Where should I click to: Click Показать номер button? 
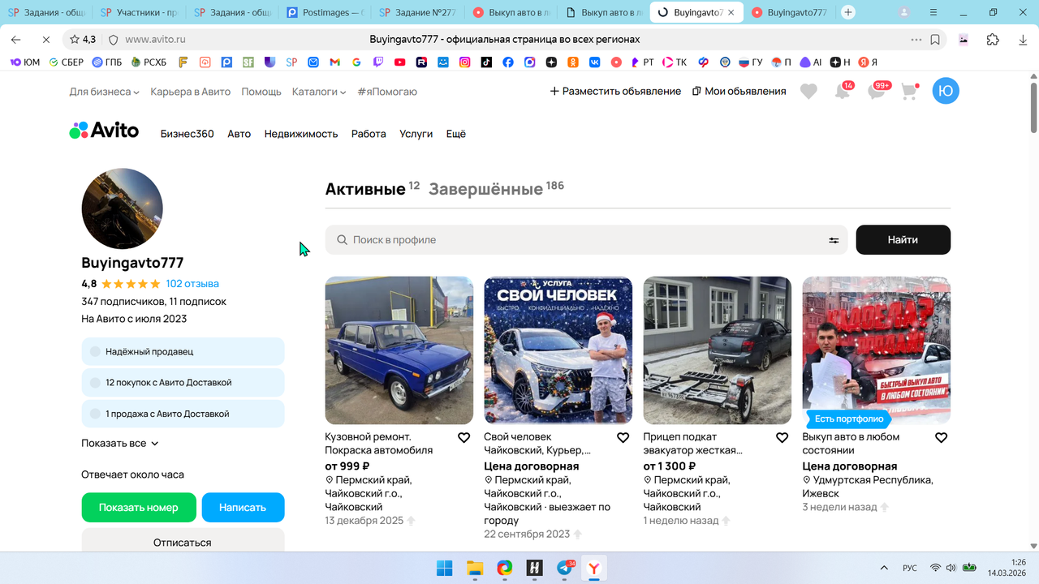139,507
